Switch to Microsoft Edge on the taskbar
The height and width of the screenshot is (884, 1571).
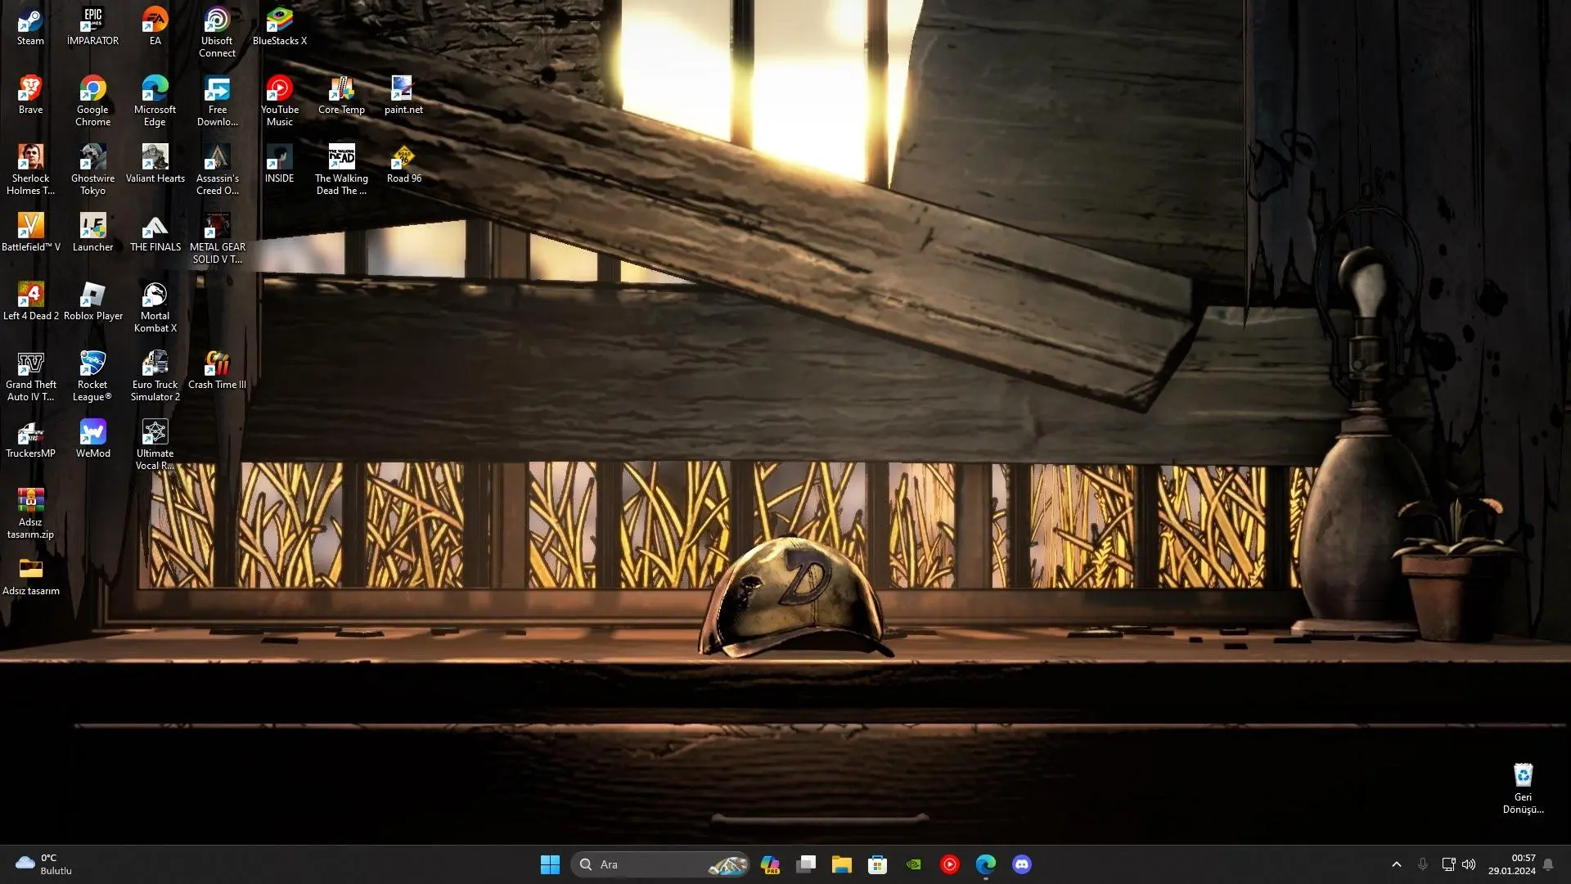[986, 864]
